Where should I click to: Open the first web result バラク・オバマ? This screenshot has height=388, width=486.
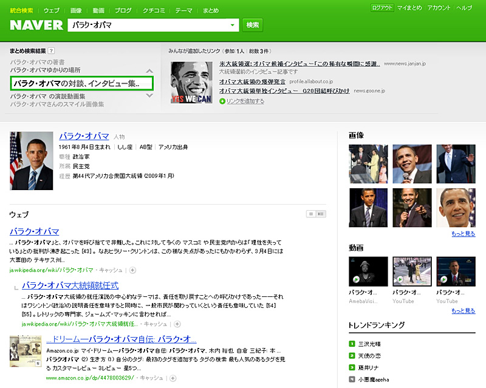(x=34, y=231)
